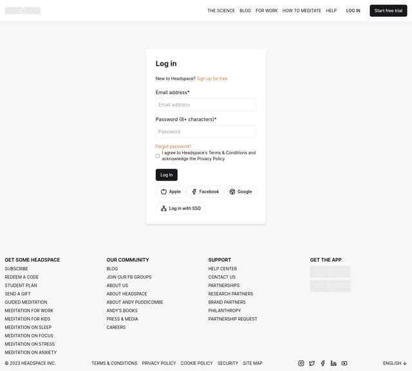Open Student Plan footer link
Screen dimensions: 412x371
pyautogui.click(x=21, y=285)
